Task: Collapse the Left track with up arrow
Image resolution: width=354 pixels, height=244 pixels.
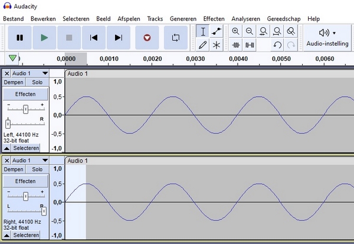Action: point(6,148)
